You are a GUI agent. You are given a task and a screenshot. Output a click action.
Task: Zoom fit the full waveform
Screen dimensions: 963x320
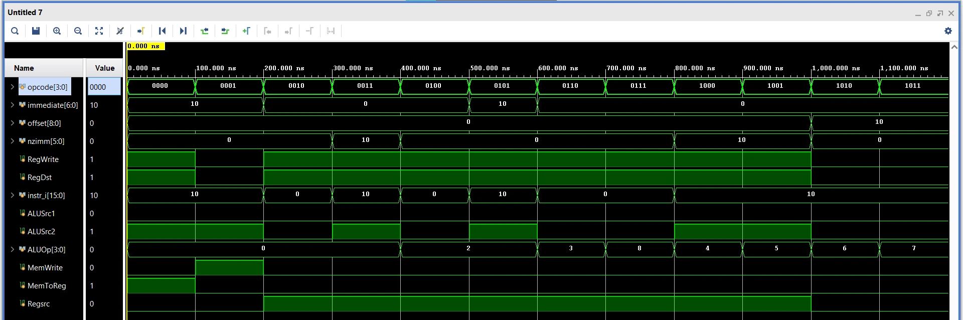(x=99, y=31)
